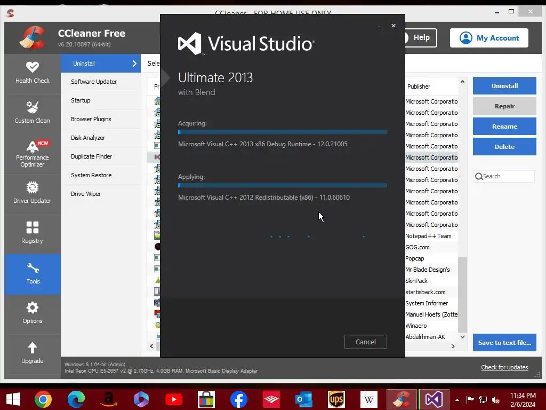Click the Repair button
The height and width of the screenshot is (410, 546).
504,106
